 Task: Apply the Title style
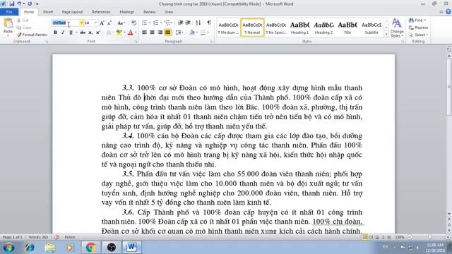347,28
